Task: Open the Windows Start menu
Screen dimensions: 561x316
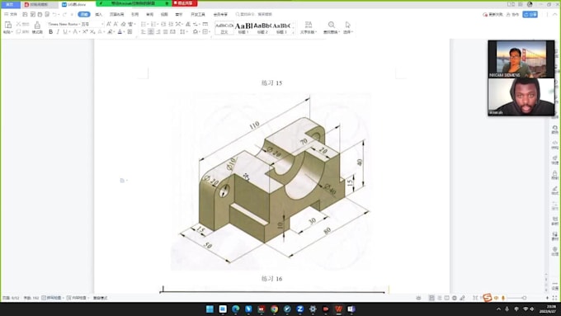Action: tap(210, 309)
